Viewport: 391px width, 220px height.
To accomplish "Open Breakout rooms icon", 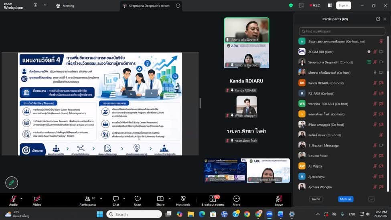I will pos(213,199).
